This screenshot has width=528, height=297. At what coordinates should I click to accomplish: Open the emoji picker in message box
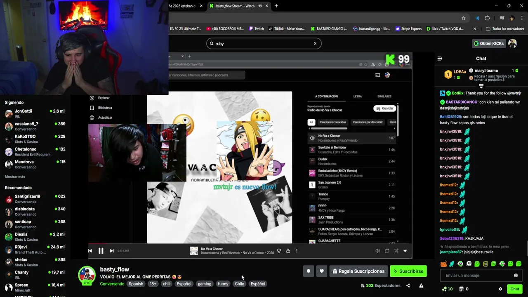516,276
